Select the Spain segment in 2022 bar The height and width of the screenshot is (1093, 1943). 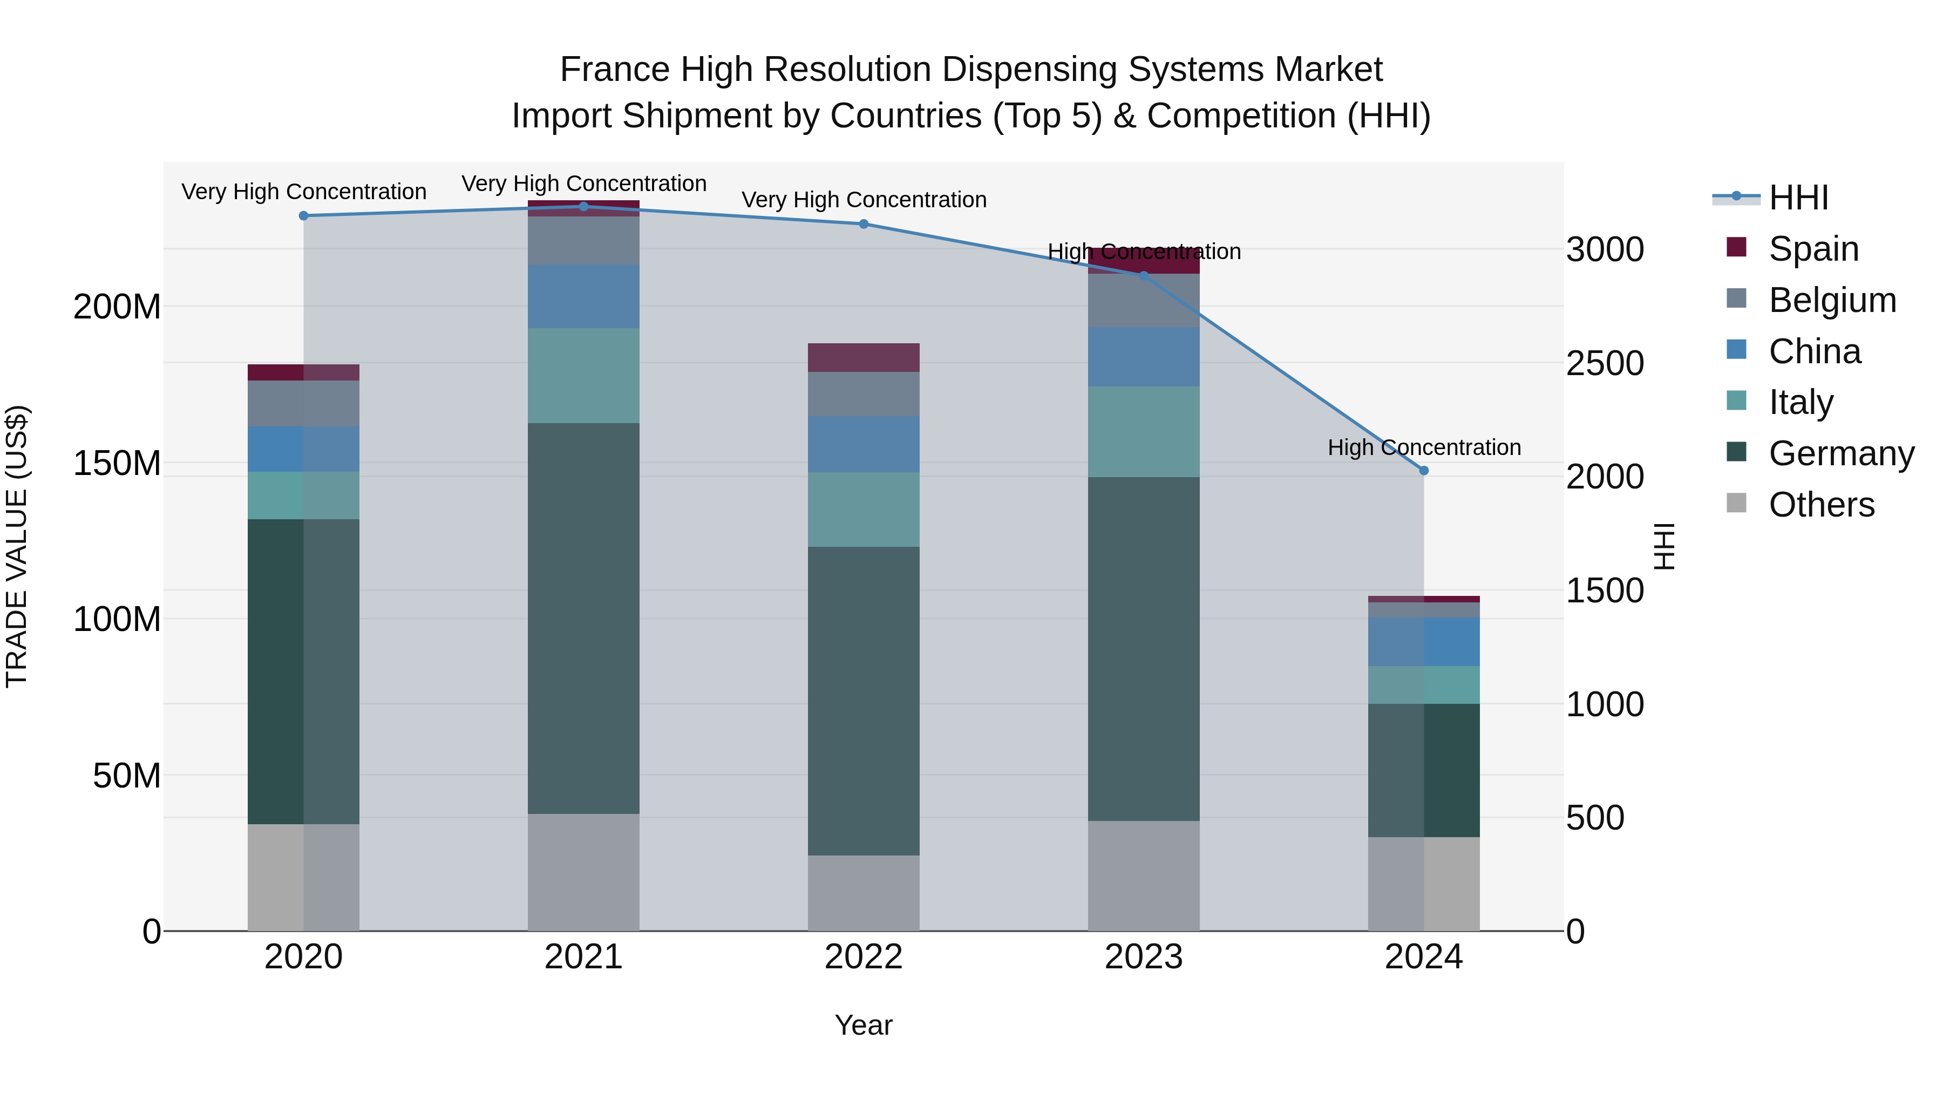click(x=864, y=357)
